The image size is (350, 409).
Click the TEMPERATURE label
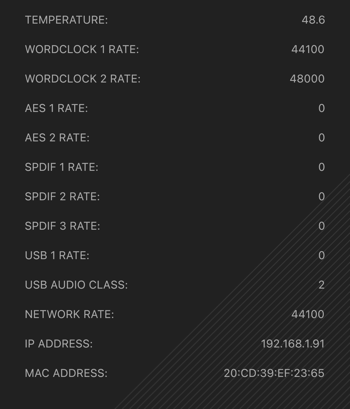pyautogui.click(x=66, y=20)
